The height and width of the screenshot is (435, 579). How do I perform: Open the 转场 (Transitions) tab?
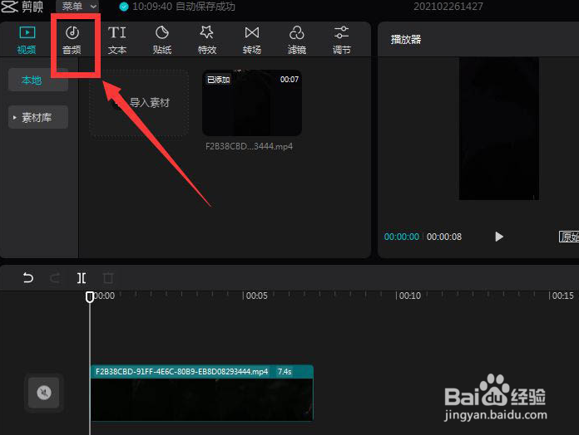point(252,40)
